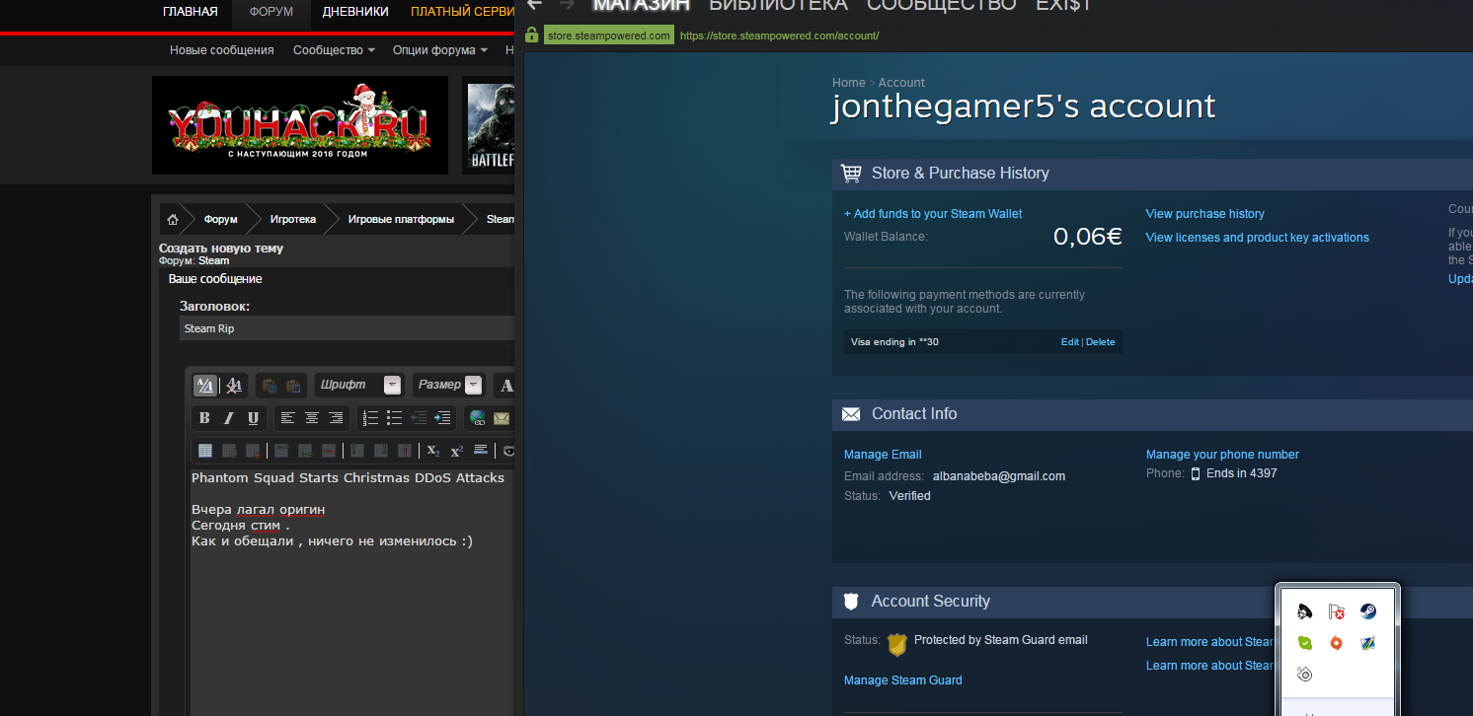Click the Battlefield banner thumbnail

(x=490, y=125)
